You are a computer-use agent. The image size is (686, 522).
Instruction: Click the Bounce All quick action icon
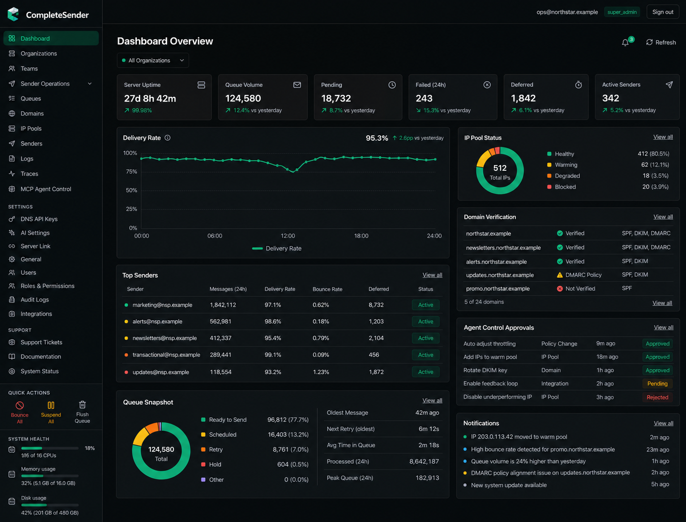click(20, 405)
